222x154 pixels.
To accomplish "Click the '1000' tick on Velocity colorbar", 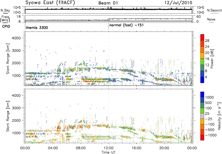I will [210, 97].
